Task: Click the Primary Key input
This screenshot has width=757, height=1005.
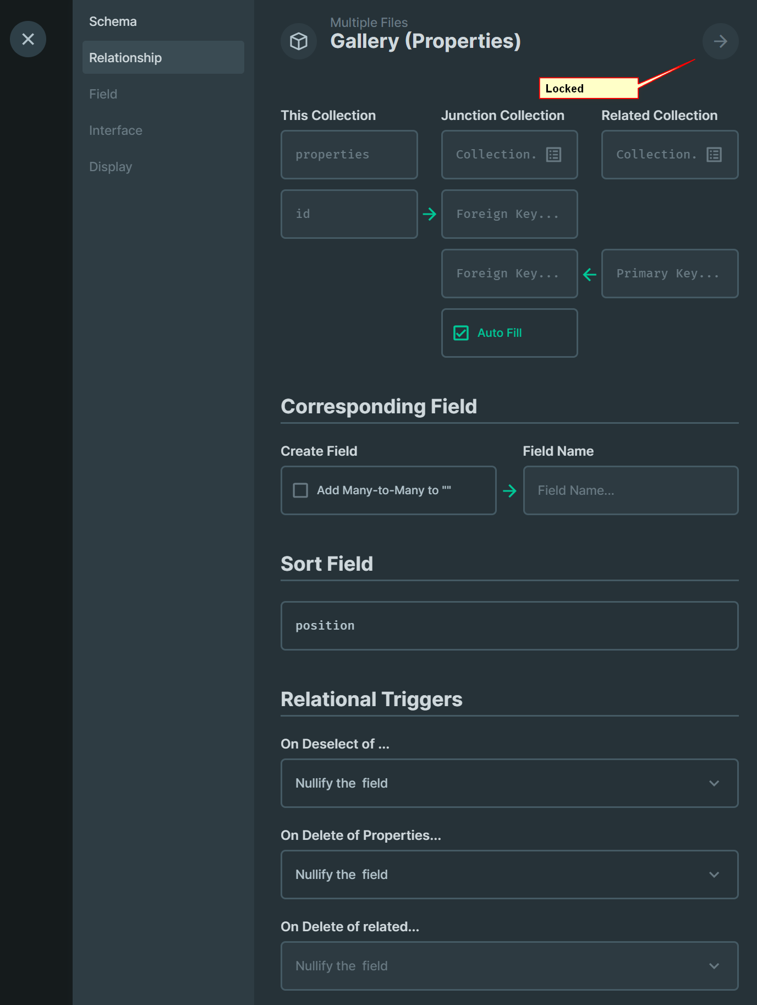Action: coord(670,274)
